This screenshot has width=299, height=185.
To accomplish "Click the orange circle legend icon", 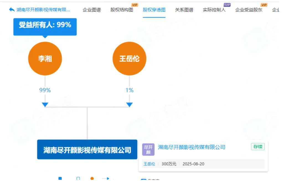I will 92,179.
